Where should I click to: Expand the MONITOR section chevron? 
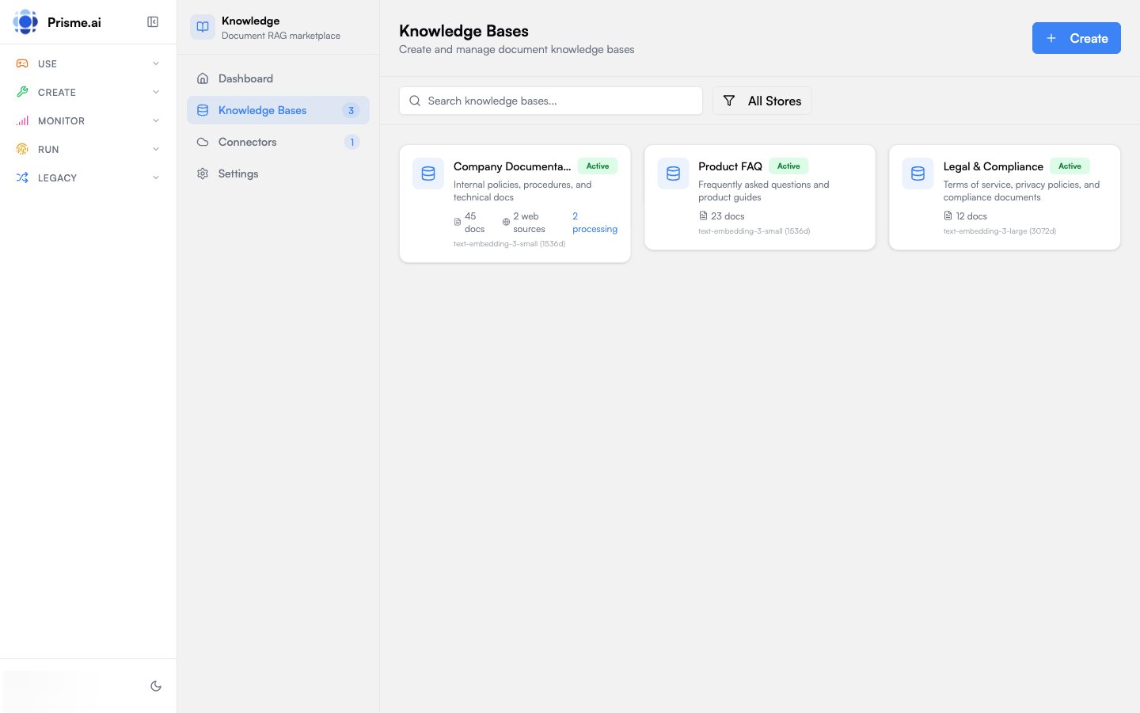point(156,120)
